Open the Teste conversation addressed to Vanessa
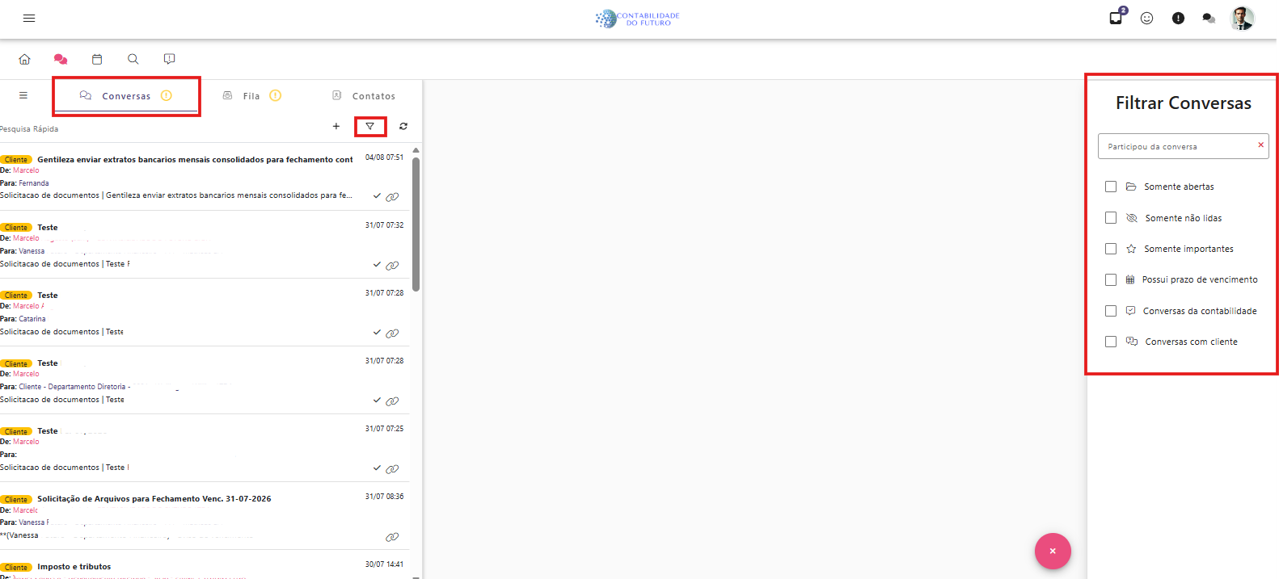Viewport: 1279px width, 579px height. (x=204, y=245)
